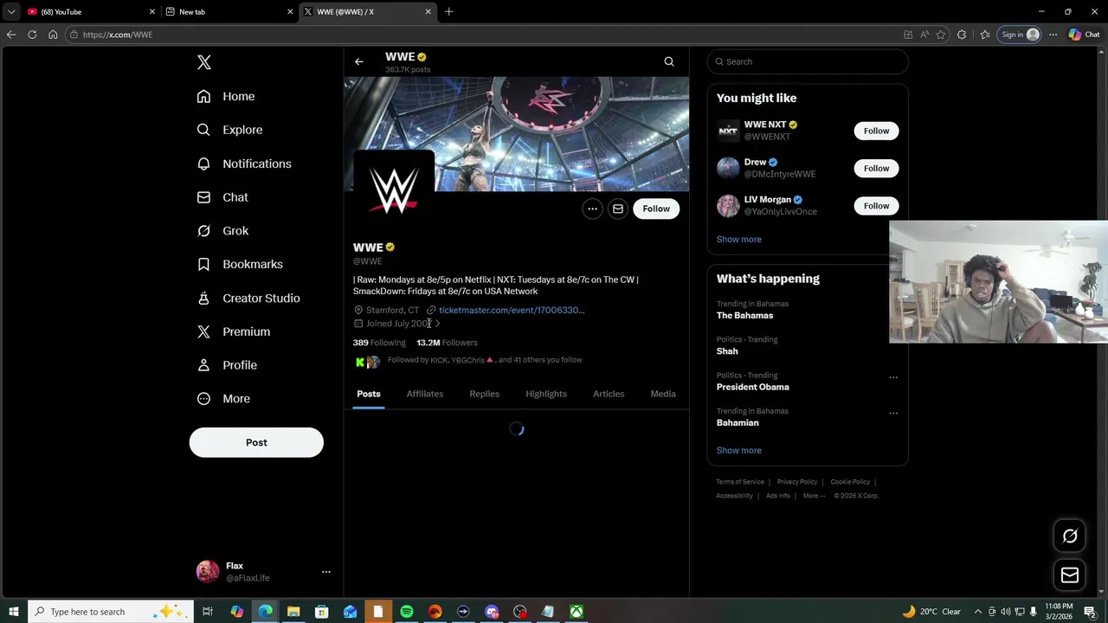Select the Posts tab
The height and width of the screenshot is (623, 1108).
(369, 394)
